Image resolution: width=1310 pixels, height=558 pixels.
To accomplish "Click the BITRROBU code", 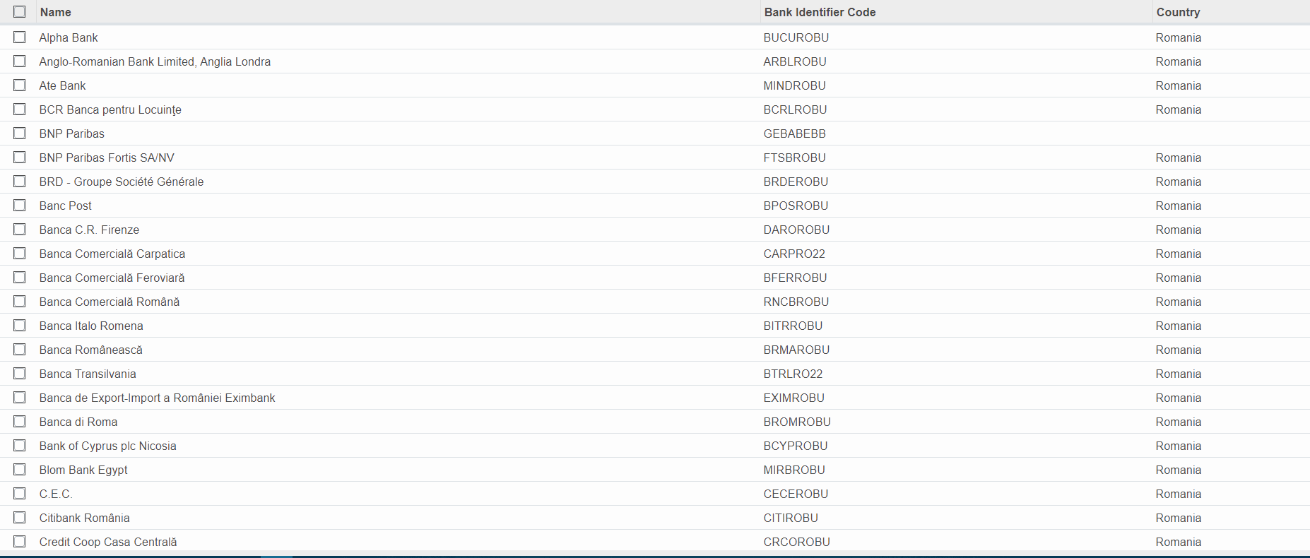I will [x=793, y=326].
